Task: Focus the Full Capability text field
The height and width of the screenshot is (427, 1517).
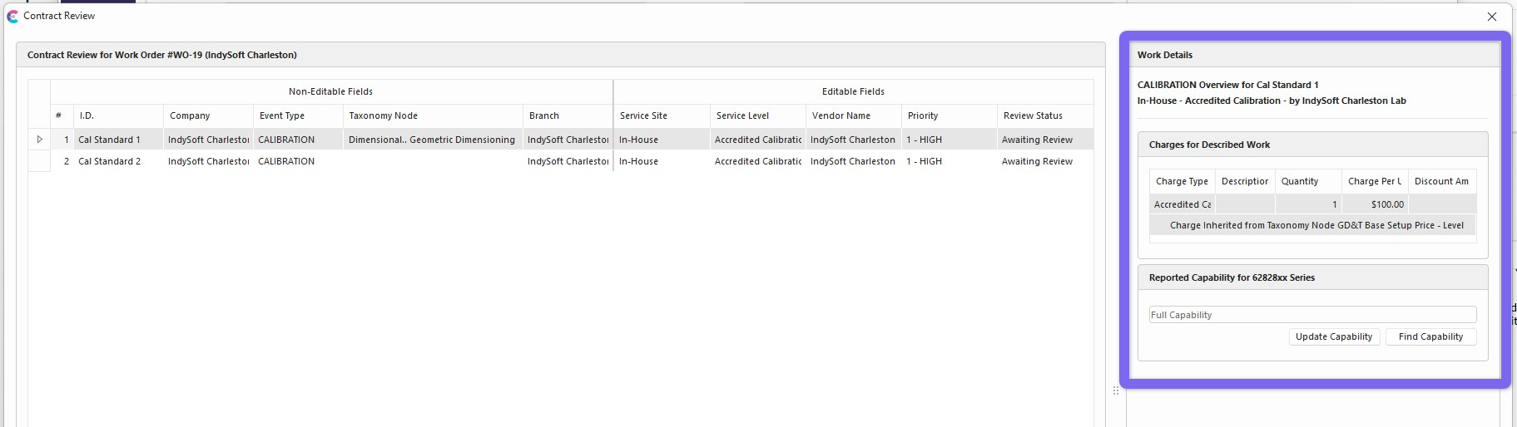Action: pos(1311,315)
